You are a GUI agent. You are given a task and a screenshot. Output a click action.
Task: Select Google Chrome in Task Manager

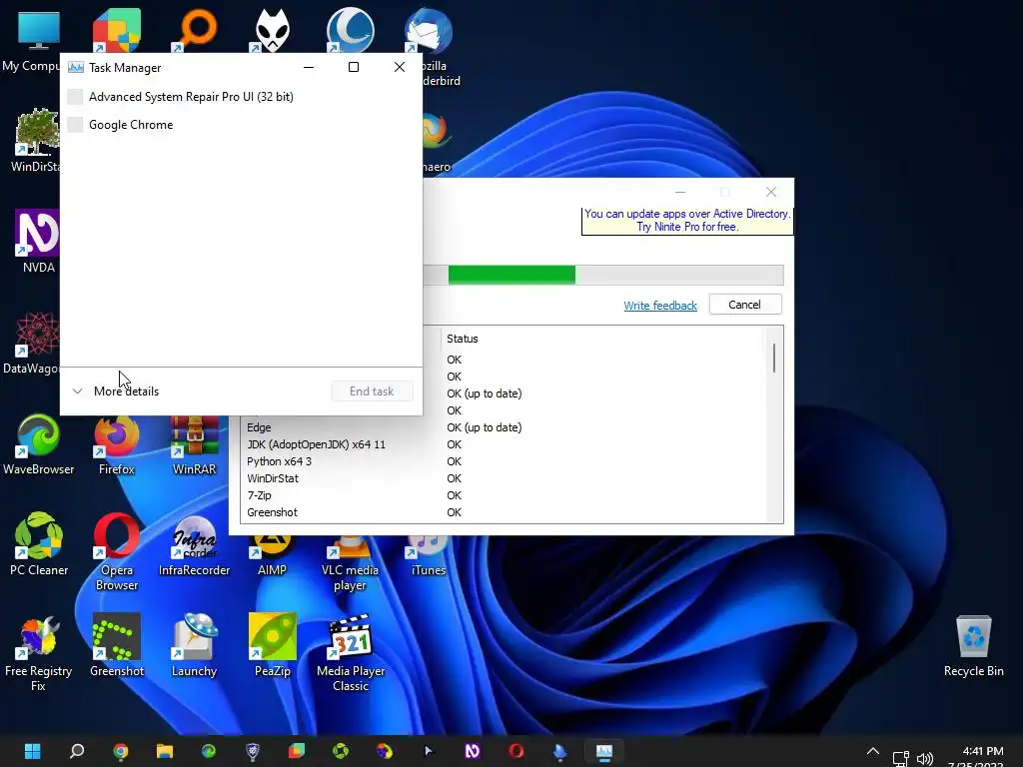click(x=241, y=125)
